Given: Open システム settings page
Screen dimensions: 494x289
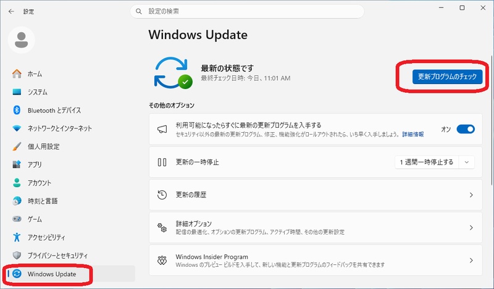Looking at the screenshot, I should [x=71, y=92].
